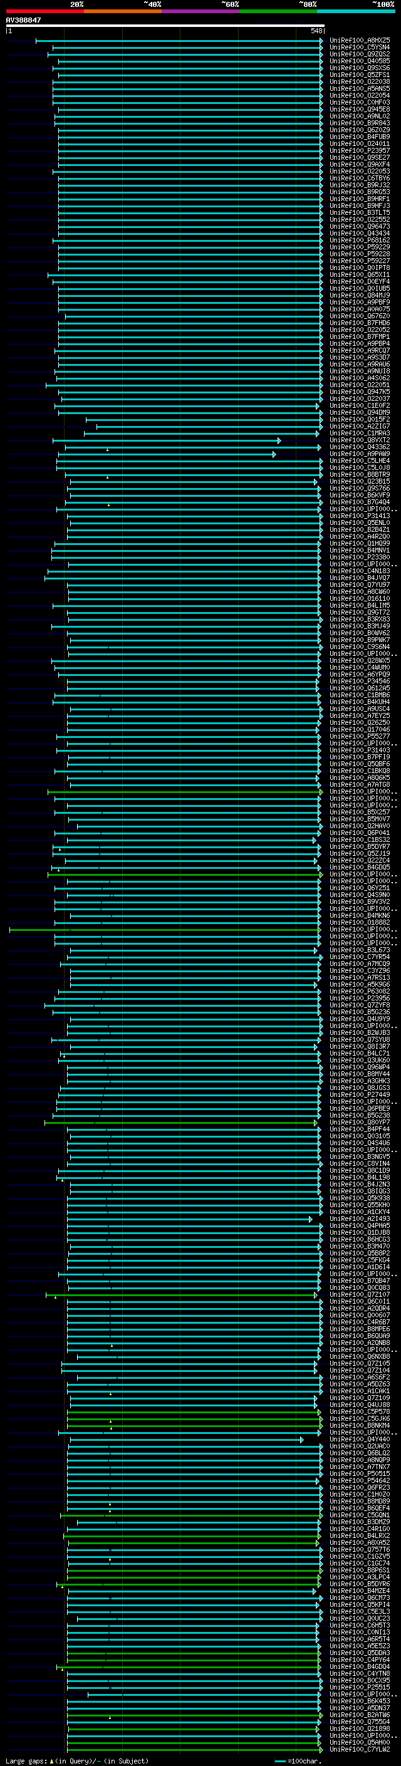Select the label UniRef100_P23956
This screenshot has height=1766, width=401.
click(360, 998)
